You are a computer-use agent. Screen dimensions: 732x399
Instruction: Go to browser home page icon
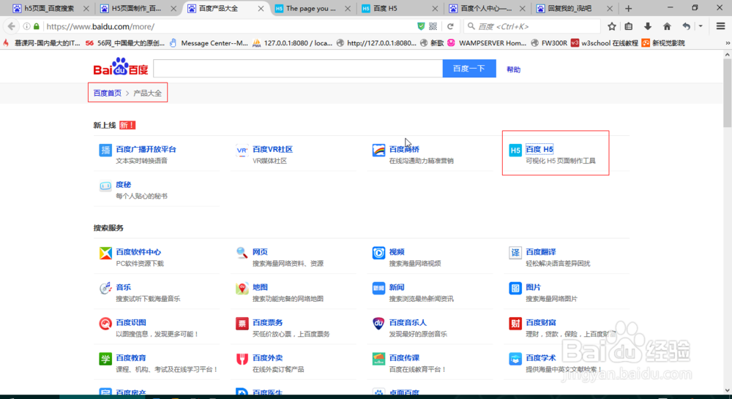667,26
